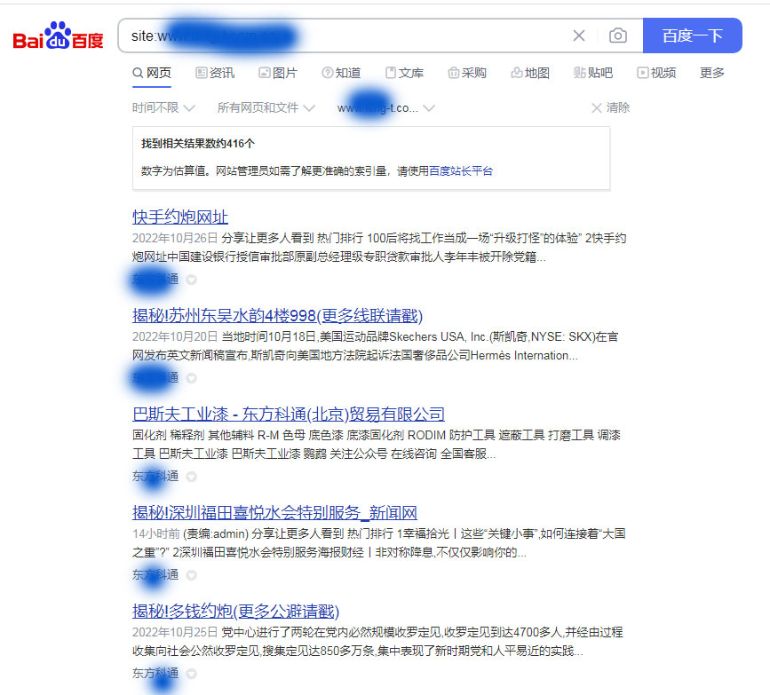The image size is (770, 695).
Task: Click the shield icon under 巴斯夫工业漆 result
Action: click(192, 477)
